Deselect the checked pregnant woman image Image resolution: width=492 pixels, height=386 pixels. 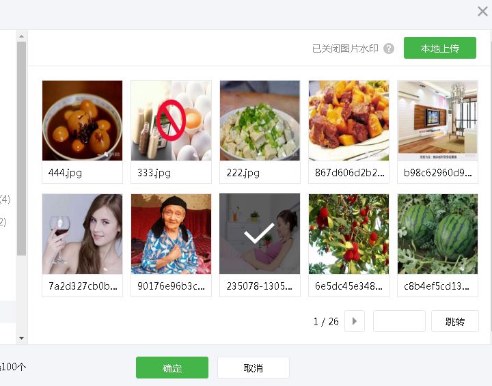260,234
